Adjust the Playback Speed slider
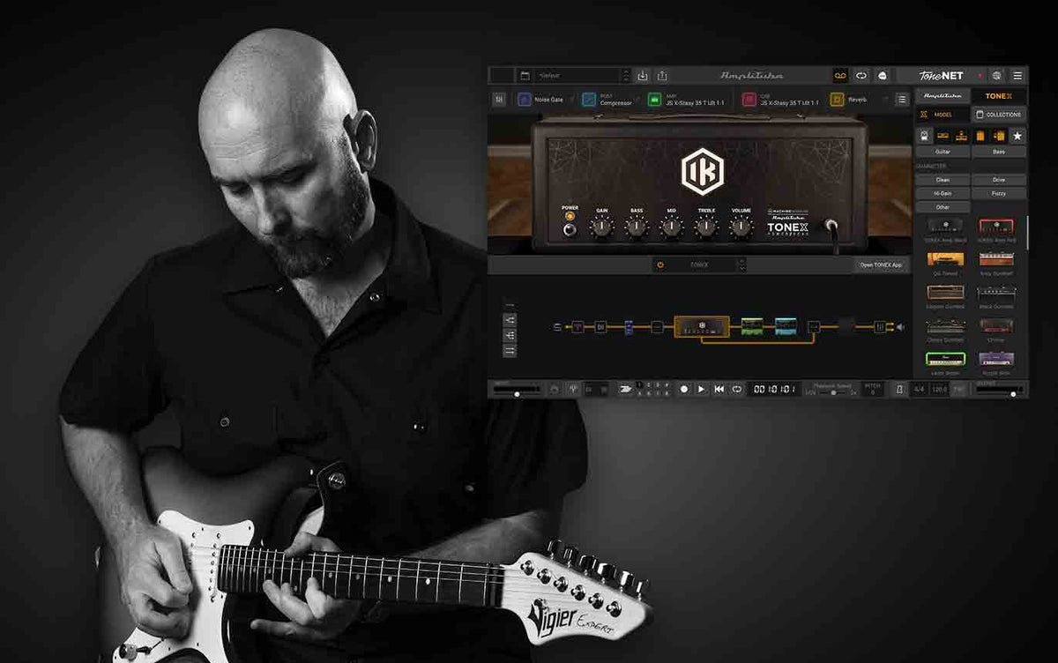The height and width of the screenshot is (663, 1058). (834, 392)
